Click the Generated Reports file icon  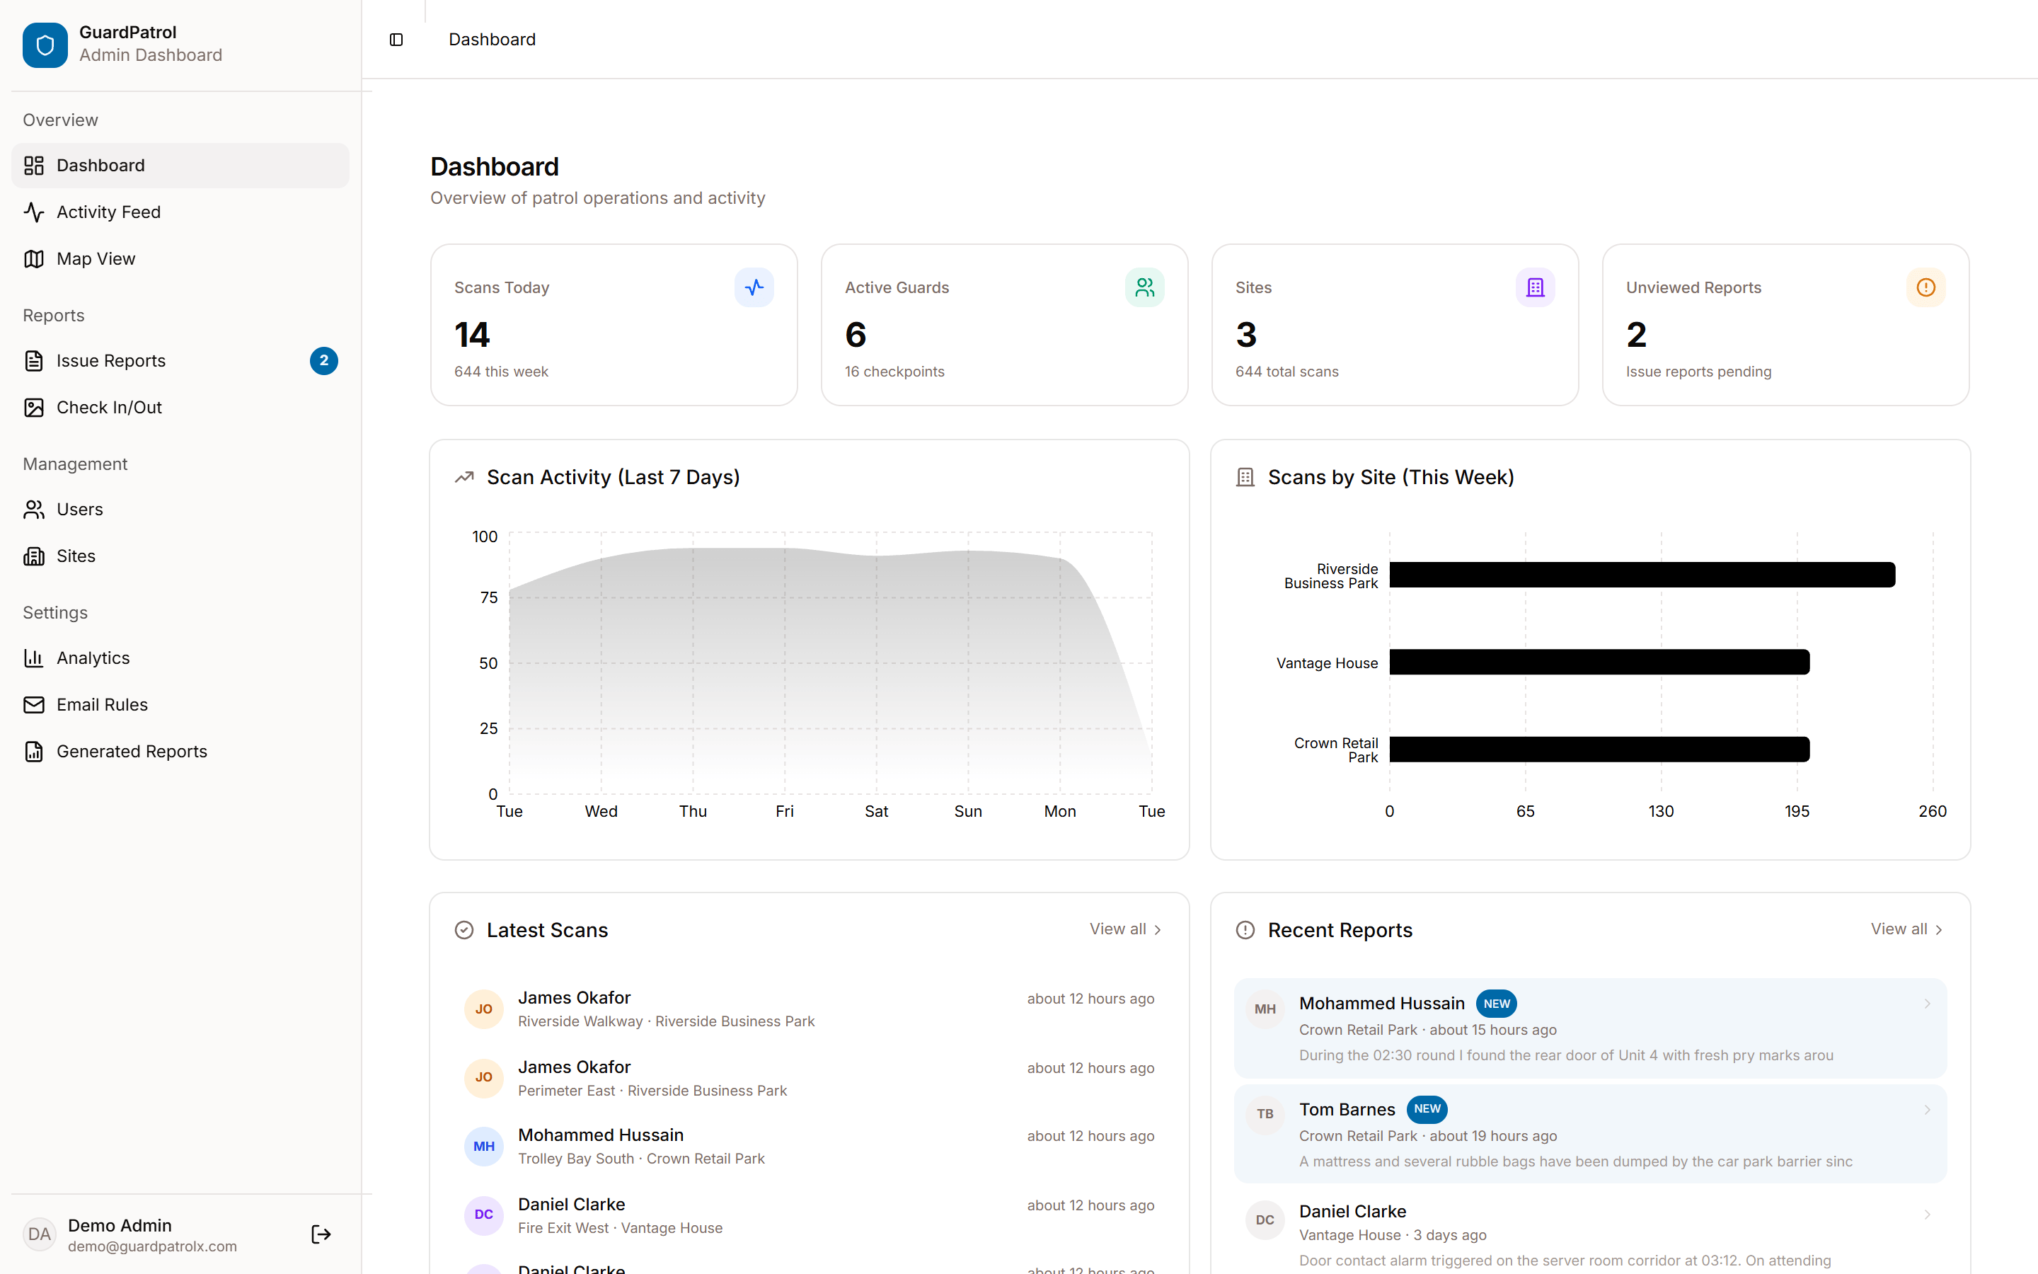point(34,752)
